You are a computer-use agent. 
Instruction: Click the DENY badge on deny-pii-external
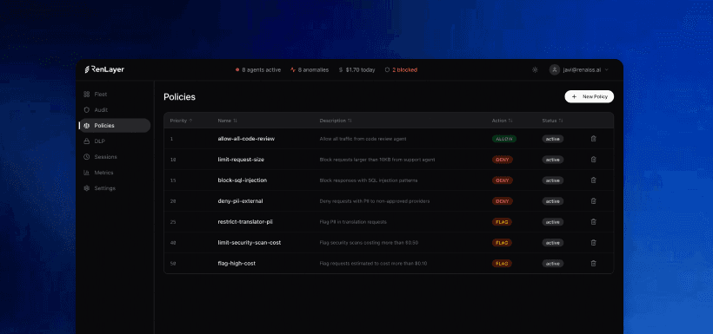503,201
